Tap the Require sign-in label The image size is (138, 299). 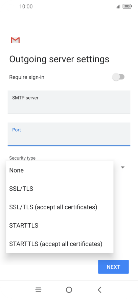pyautogui.click(x=27, y=77)
